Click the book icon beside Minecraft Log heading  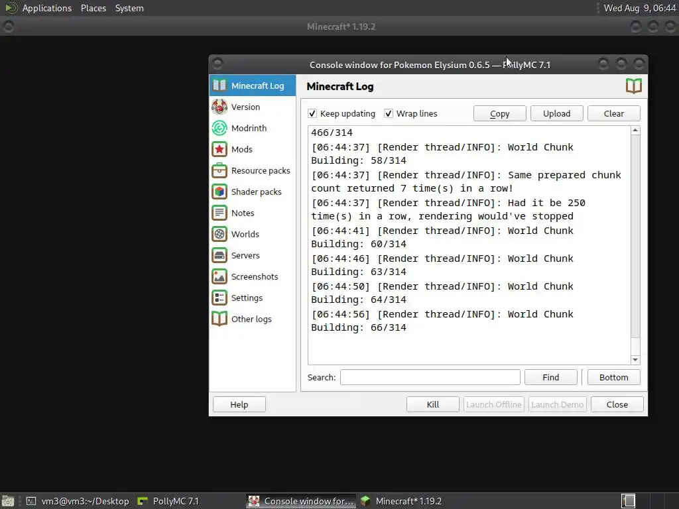click(633, 85)
